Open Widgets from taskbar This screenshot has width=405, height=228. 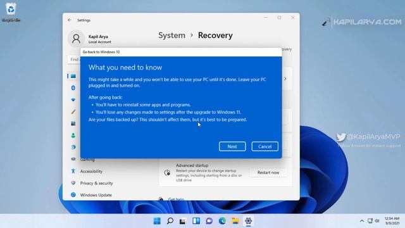[196, 221]
